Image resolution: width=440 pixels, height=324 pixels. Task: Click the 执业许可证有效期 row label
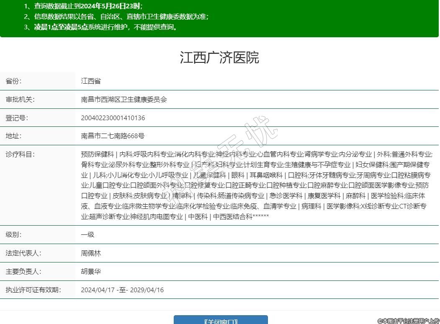coord(33,290)
